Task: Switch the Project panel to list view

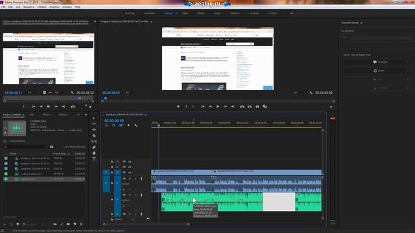Action: tap(11, 224)
